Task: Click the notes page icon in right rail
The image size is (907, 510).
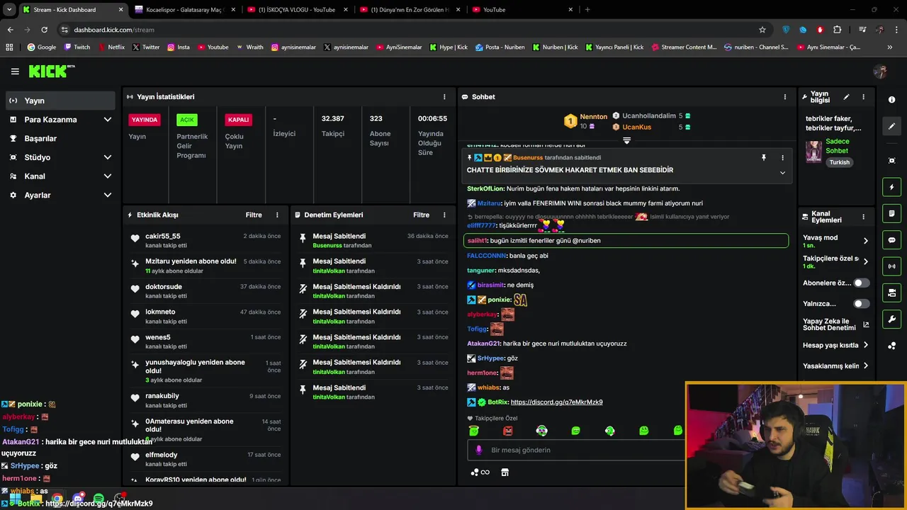Action: tap(892, 213)
